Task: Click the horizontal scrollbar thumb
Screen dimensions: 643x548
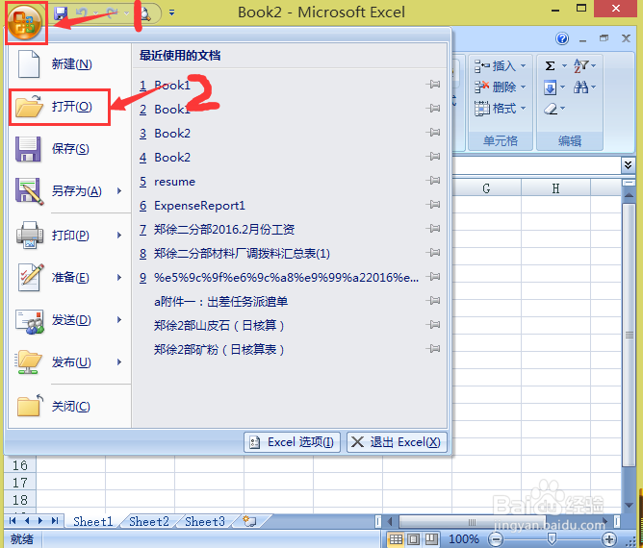Action: click(x=473, y=522)
